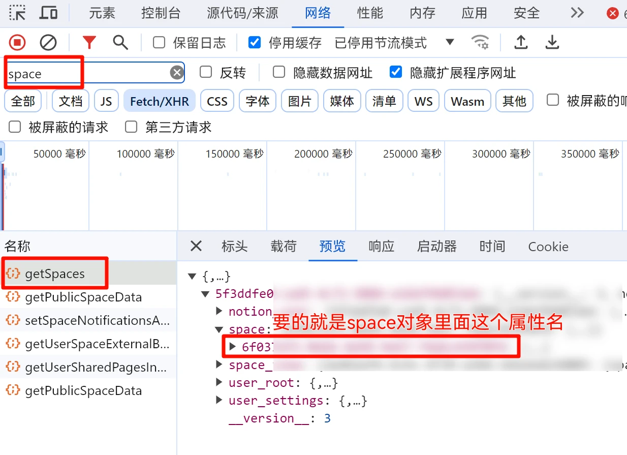Select the setSpaceNotificationsA... request

point(88,320)
